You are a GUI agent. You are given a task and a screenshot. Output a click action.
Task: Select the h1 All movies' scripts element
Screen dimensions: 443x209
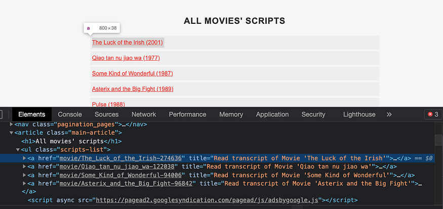71,141
